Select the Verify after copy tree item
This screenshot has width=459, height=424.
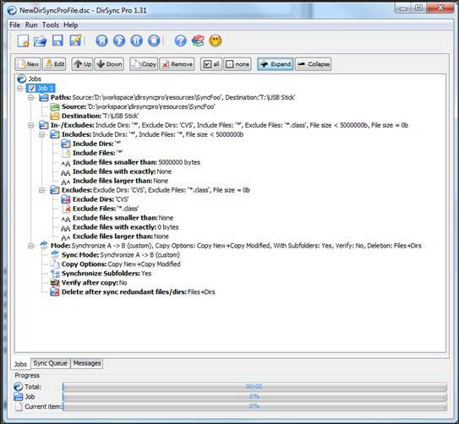[89, 283]
